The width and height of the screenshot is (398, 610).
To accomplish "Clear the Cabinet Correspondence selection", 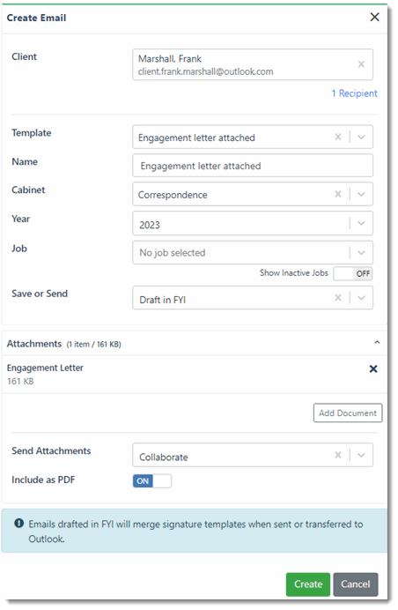I will pos(338,194).
